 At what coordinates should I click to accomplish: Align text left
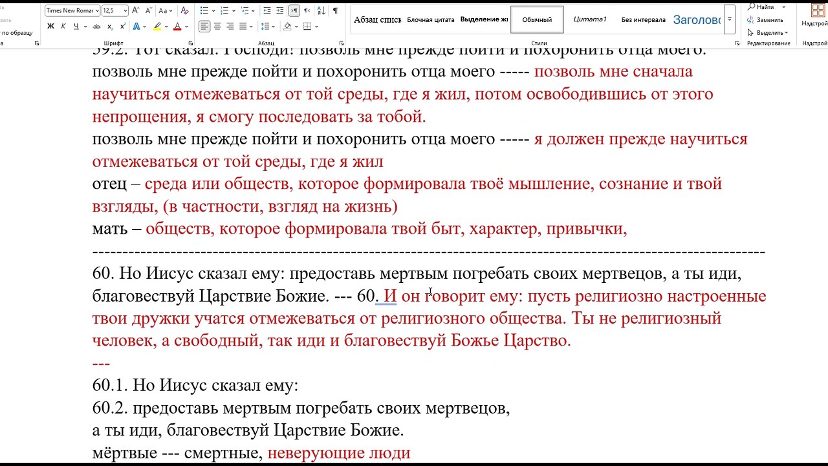tap(204, 27)
